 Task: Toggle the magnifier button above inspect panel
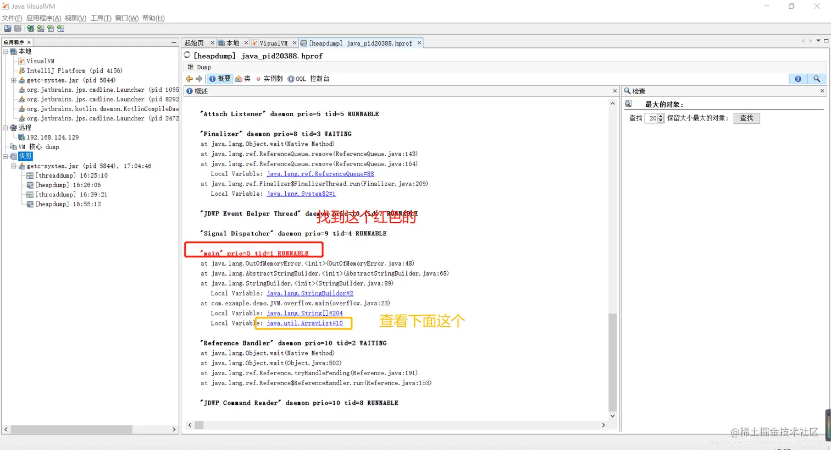[x=817, y=79]
